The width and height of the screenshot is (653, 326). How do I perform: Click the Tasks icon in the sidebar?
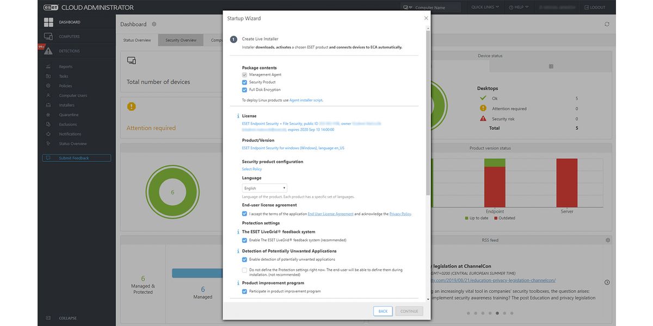pos(48,76)
